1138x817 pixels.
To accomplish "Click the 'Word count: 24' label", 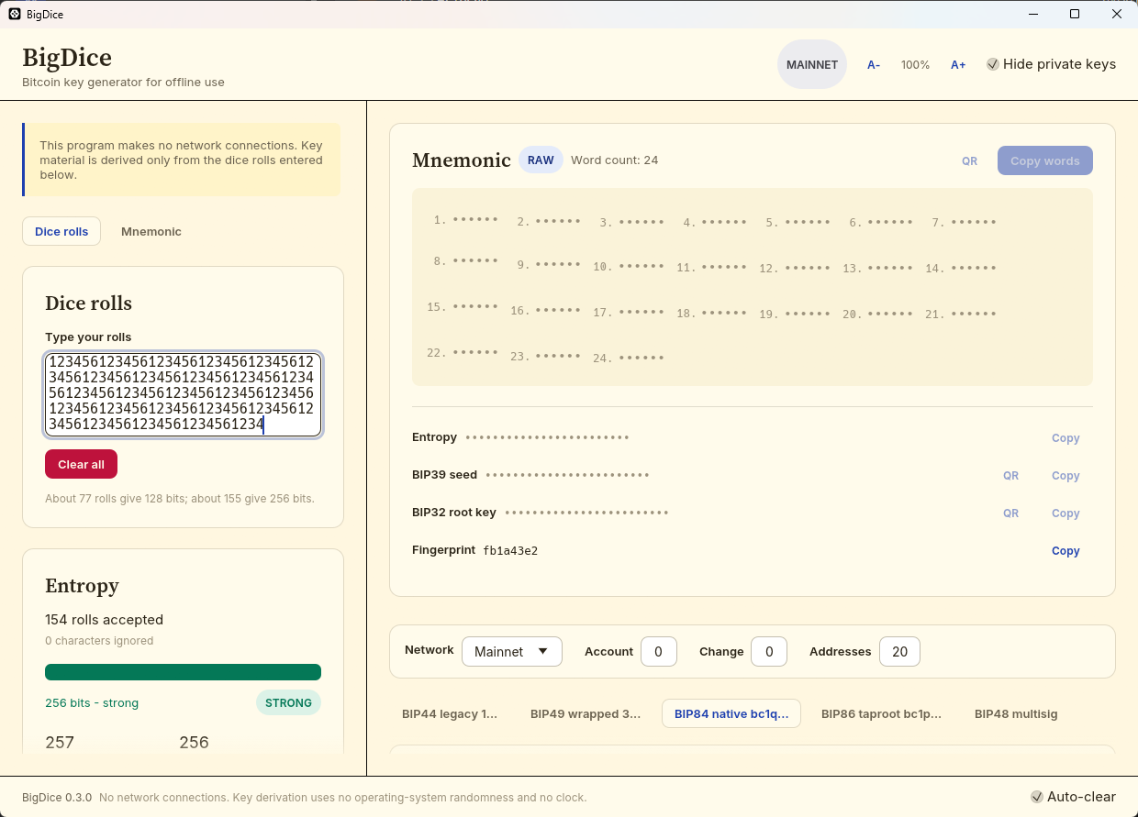I will (614, 160).
